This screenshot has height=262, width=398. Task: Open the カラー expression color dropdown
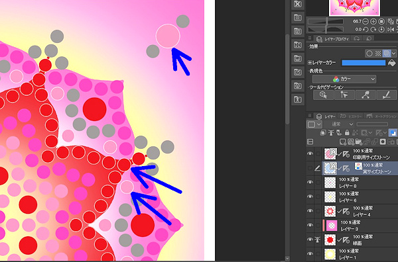click(x=344, y=79)
